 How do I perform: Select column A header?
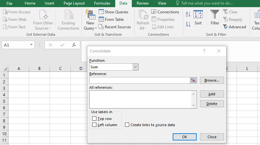pos(19,68)
